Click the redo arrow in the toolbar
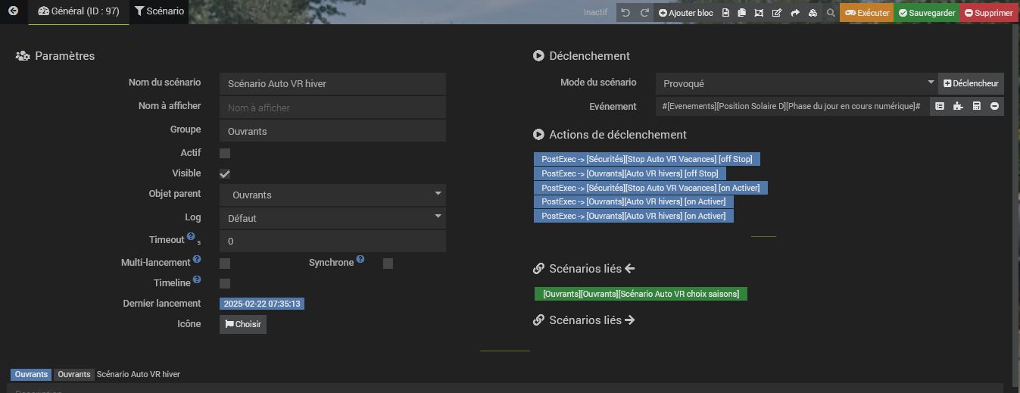The image size is (1020, 393). (x=644, y=13)
